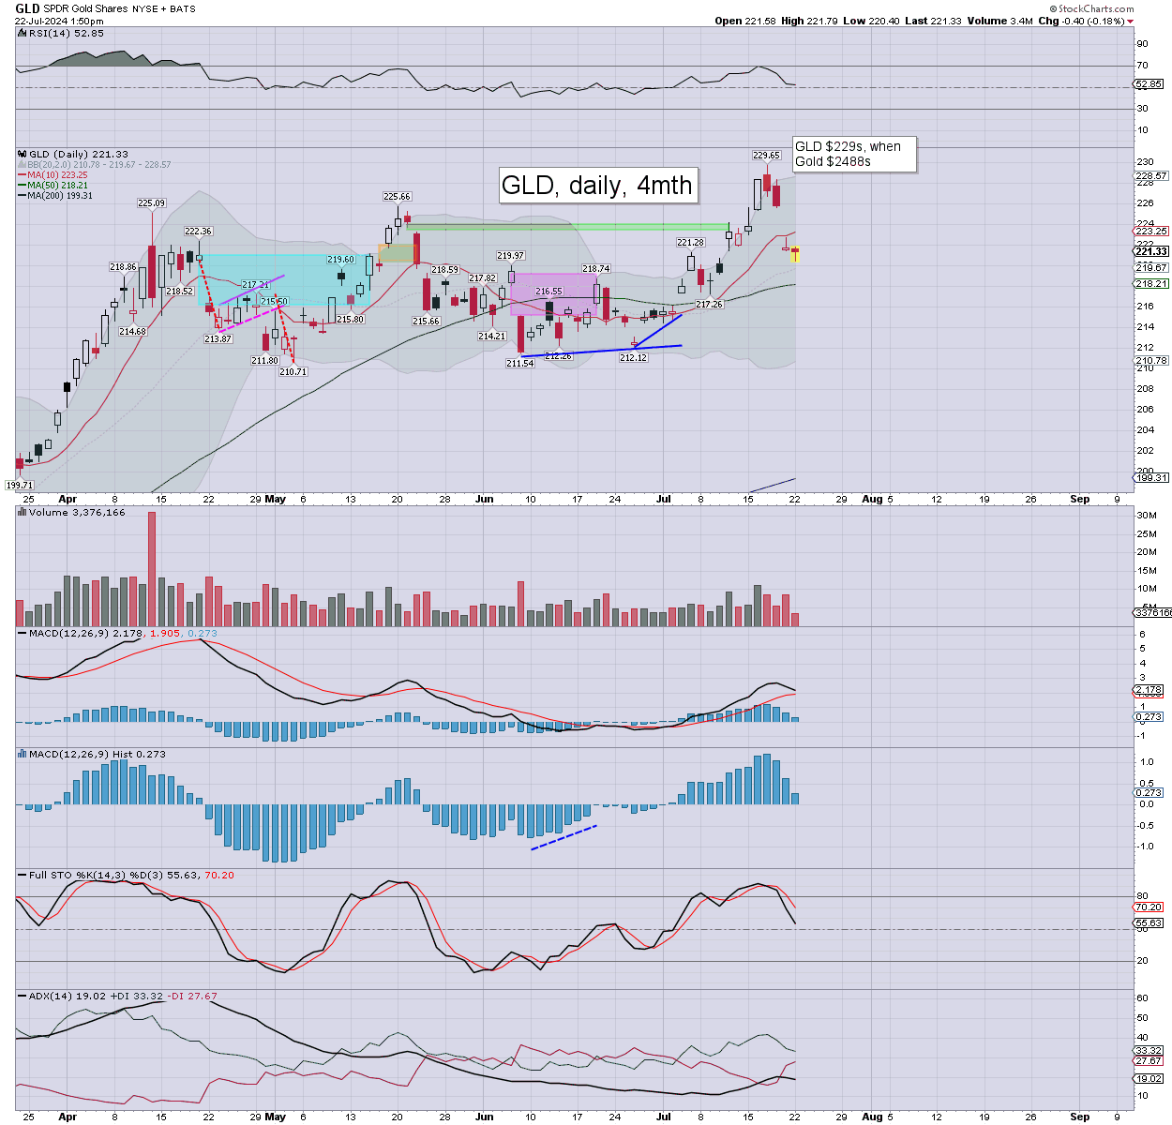
Task: Click the Full STO legend line marker
Action: coord(23,875)
